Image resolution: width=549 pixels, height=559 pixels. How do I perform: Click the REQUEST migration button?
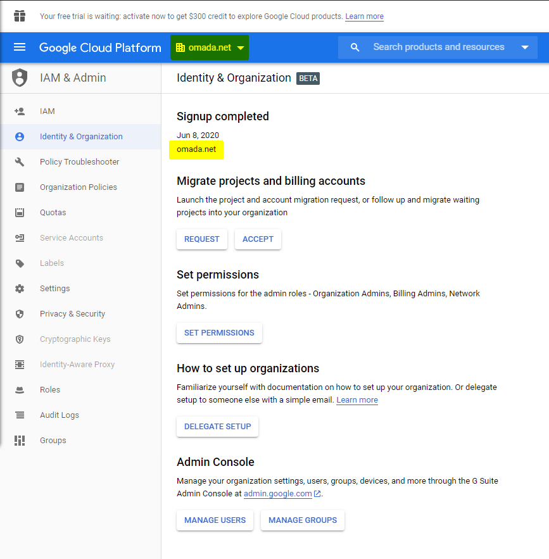202,239
